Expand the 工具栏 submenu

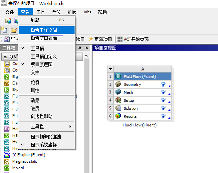(47, 127)
